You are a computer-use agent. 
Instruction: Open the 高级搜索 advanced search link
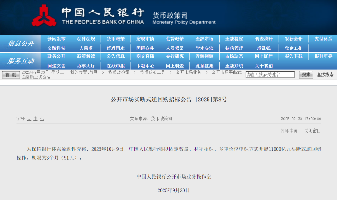(325, 75)
